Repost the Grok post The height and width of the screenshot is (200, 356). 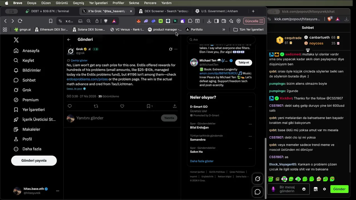tap(96, 106)
